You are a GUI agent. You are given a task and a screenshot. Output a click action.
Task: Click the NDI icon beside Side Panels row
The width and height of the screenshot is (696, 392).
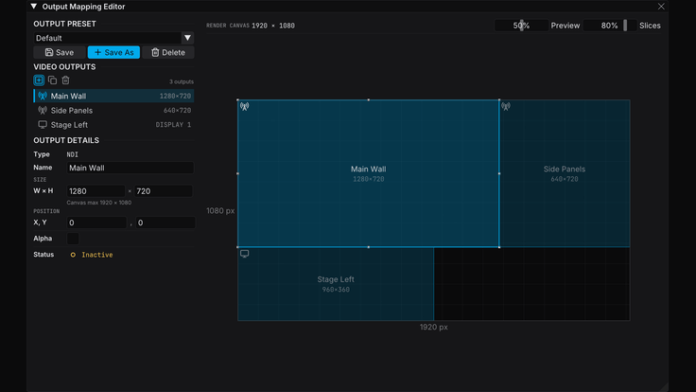point(43,110)
